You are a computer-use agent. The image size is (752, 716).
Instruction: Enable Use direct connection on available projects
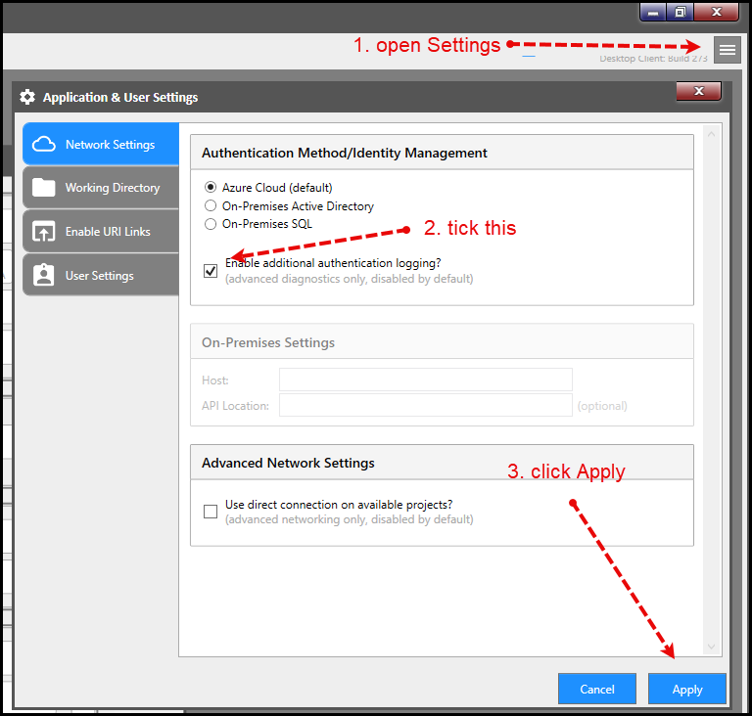pyautogui.click(x=211, y=512)
